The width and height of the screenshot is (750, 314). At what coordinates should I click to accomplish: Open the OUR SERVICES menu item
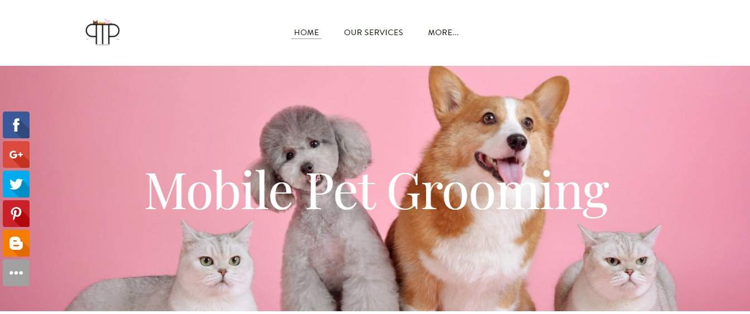tap(374, 32)
